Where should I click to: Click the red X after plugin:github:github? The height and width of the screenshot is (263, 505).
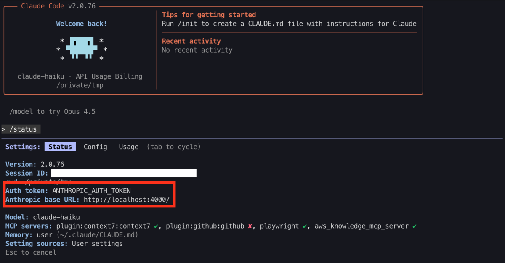click(x=250, y=226)
